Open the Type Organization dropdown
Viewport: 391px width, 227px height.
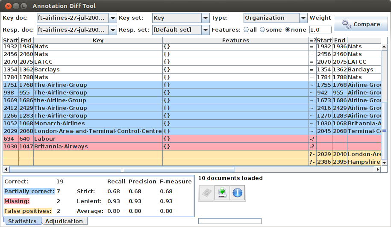click(x=303, y=18)
